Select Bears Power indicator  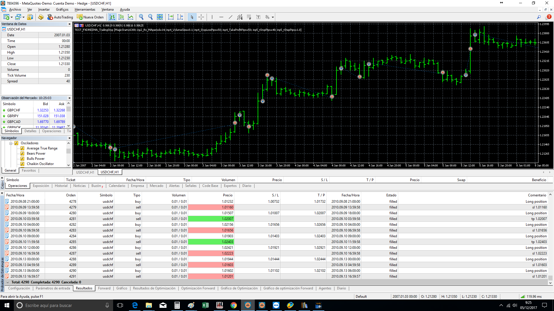click(36, 154)
